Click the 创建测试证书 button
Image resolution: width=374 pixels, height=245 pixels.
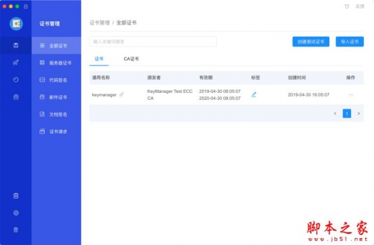(x=311, y=42)
